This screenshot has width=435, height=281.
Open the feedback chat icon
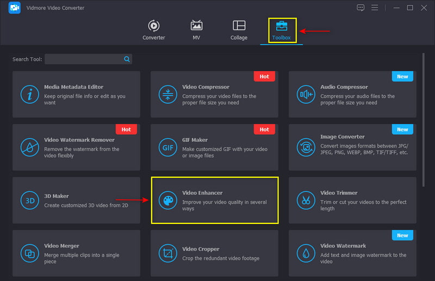361,8
